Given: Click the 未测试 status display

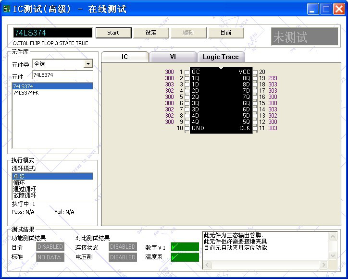Looking at the screenshot, I should [305, 36].
